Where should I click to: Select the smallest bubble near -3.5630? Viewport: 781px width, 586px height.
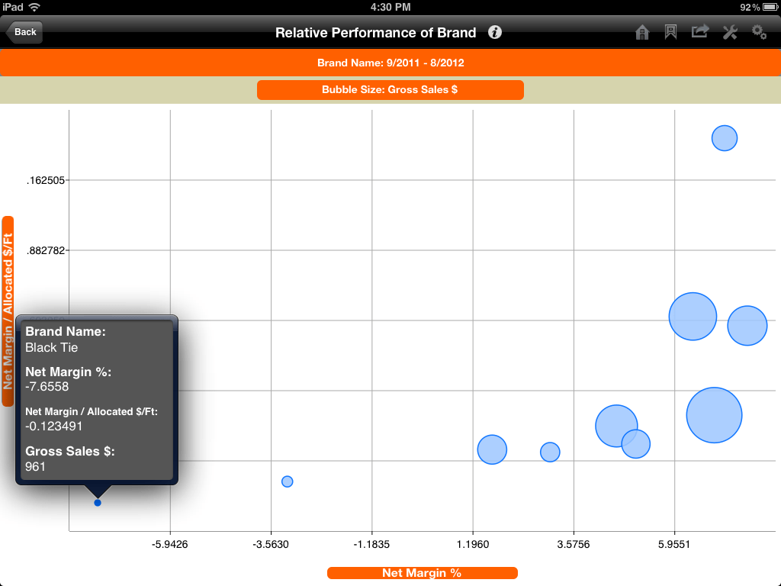pos(288,481)
